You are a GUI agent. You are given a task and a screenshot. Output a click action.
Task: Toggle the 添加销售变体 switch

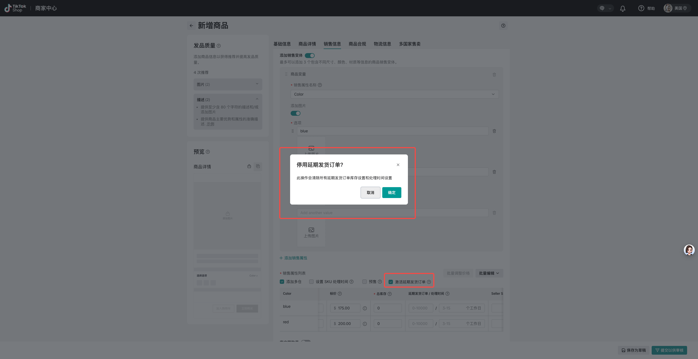[310, 56]
